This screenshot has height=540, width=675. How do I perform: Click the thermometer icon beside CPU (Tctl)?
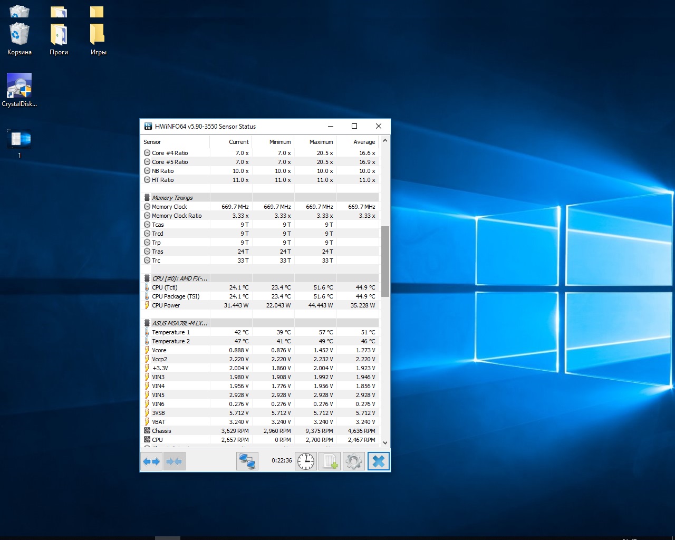point(147,287)
